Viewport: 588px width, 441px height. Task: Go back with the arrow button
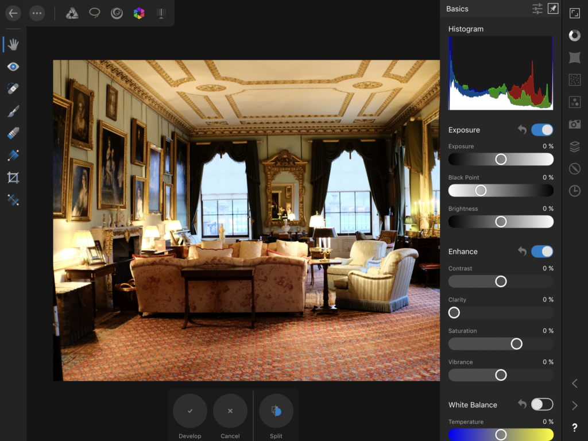click(x=13, y=13)
